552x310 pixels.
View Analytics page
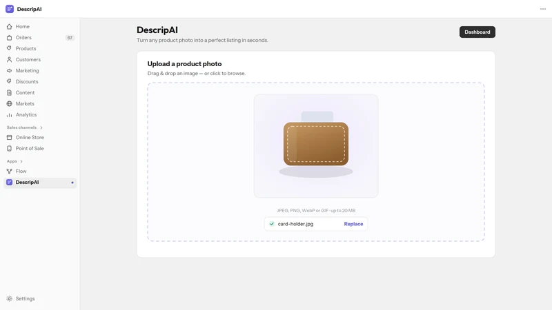pos(40,115)
